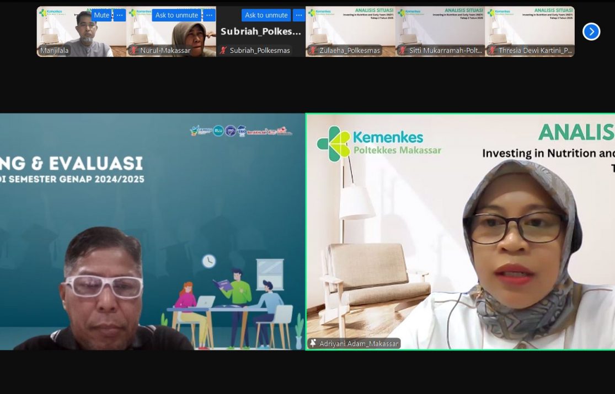
Task: Click the Subriah_Polkesmas bottom name label
Action: (x=260, y=50)
